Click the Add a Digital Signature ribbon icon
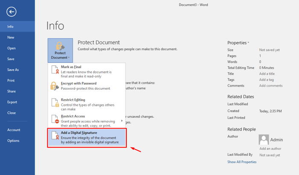The height and width of the screenshot is (175, 299). click(55, 135)
